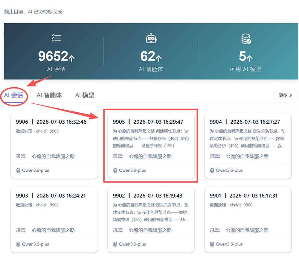The height and width of the screenshot is (256, 299).
Task: Switch to the AI 智能体 tab
Action: tap(49, 95)
